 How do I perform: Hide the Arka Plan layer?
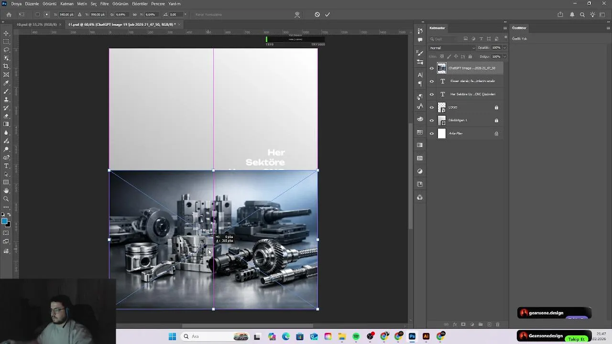[x=432, y=133]
